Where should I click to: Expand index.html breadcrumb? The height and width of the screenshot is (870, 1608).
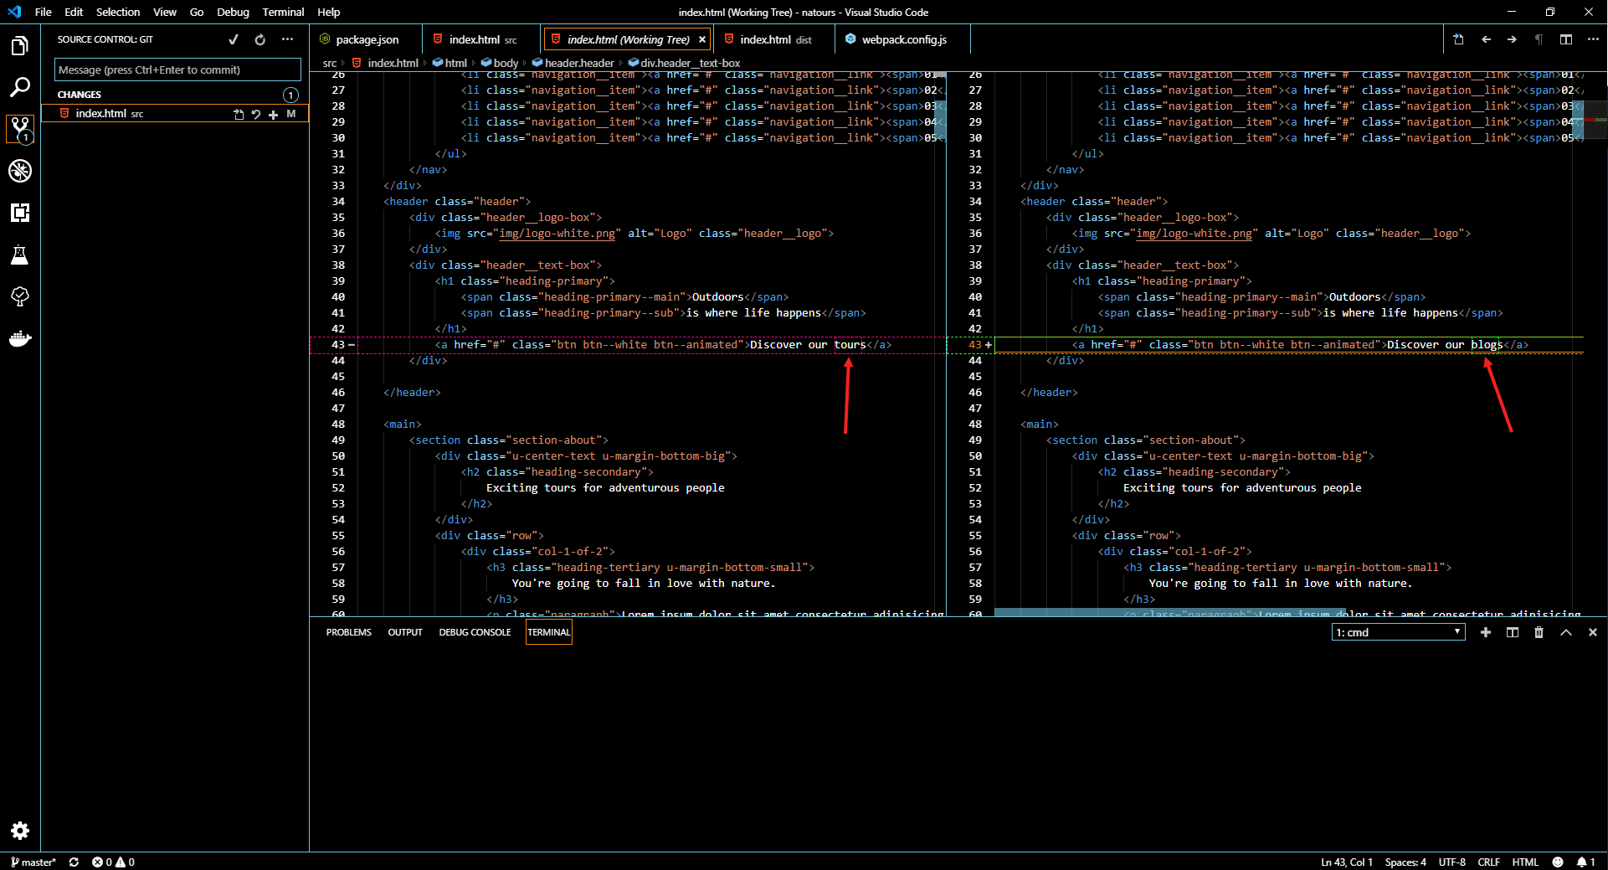click(385, 63)
